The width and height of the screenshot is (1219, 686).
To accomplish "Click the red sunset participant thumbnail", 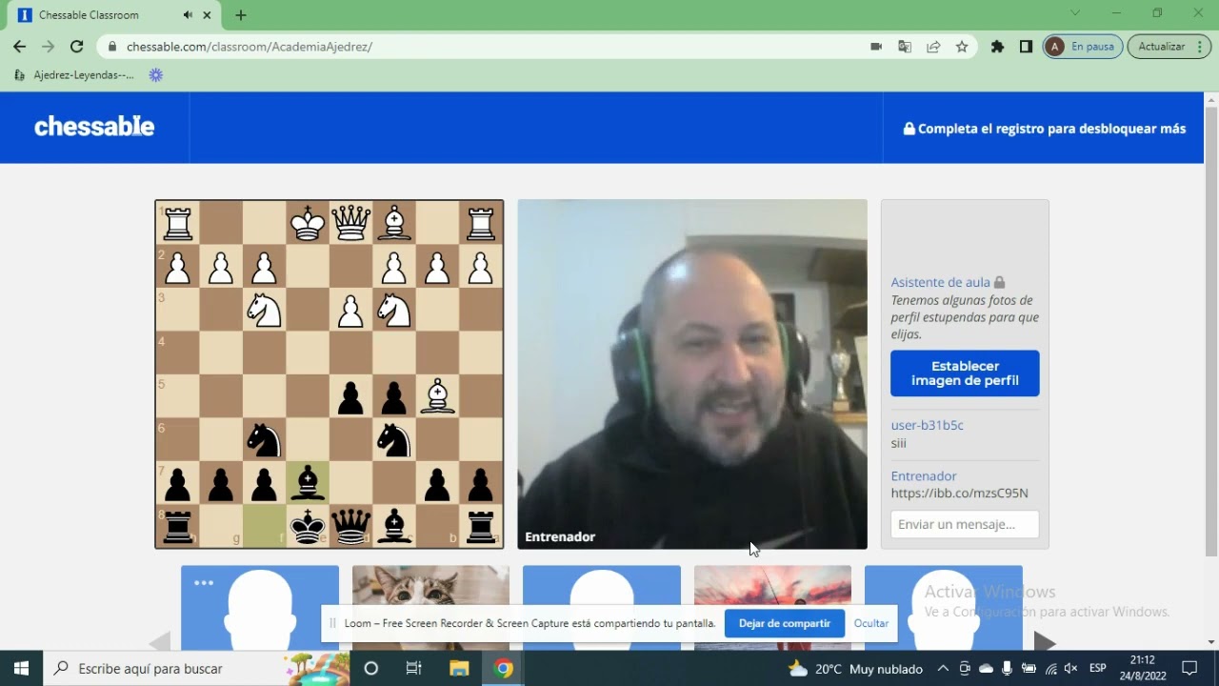I will click(x=772, y=608).
